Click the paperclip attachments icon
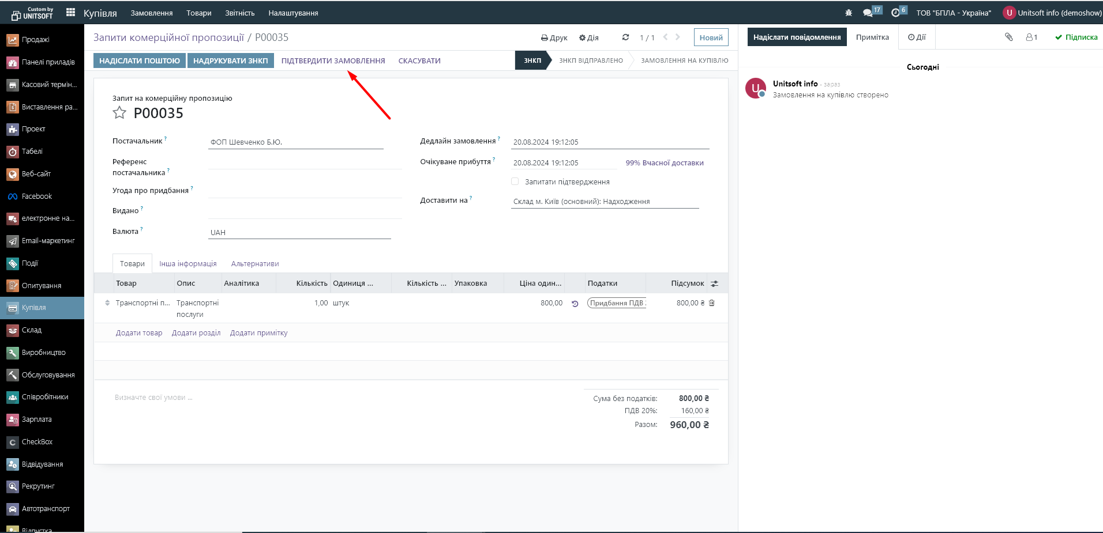The image size is (1103, 533). pos(1008,37)
